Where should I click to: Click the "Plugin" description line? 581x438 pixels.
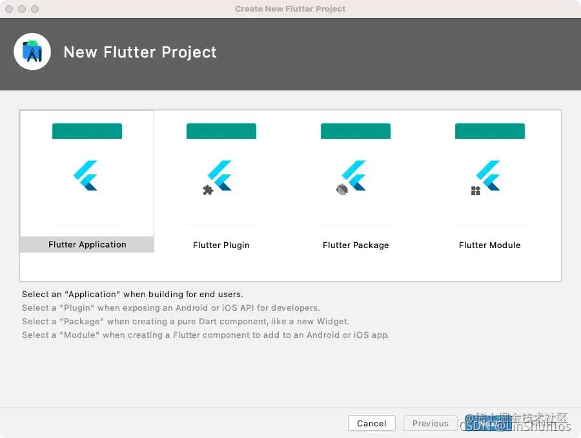coord(171,308)
